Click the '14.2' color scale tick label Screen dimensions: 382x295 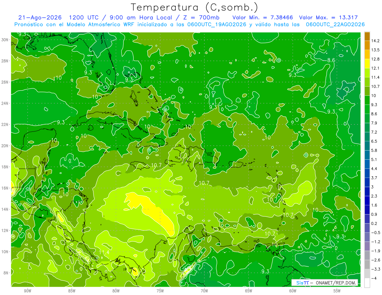(375, 41)
